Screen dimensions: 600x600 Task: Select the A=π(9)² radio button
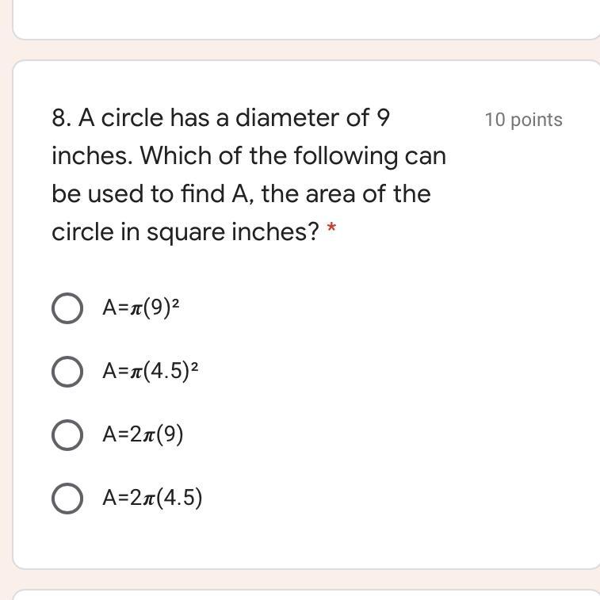[67, 308]
